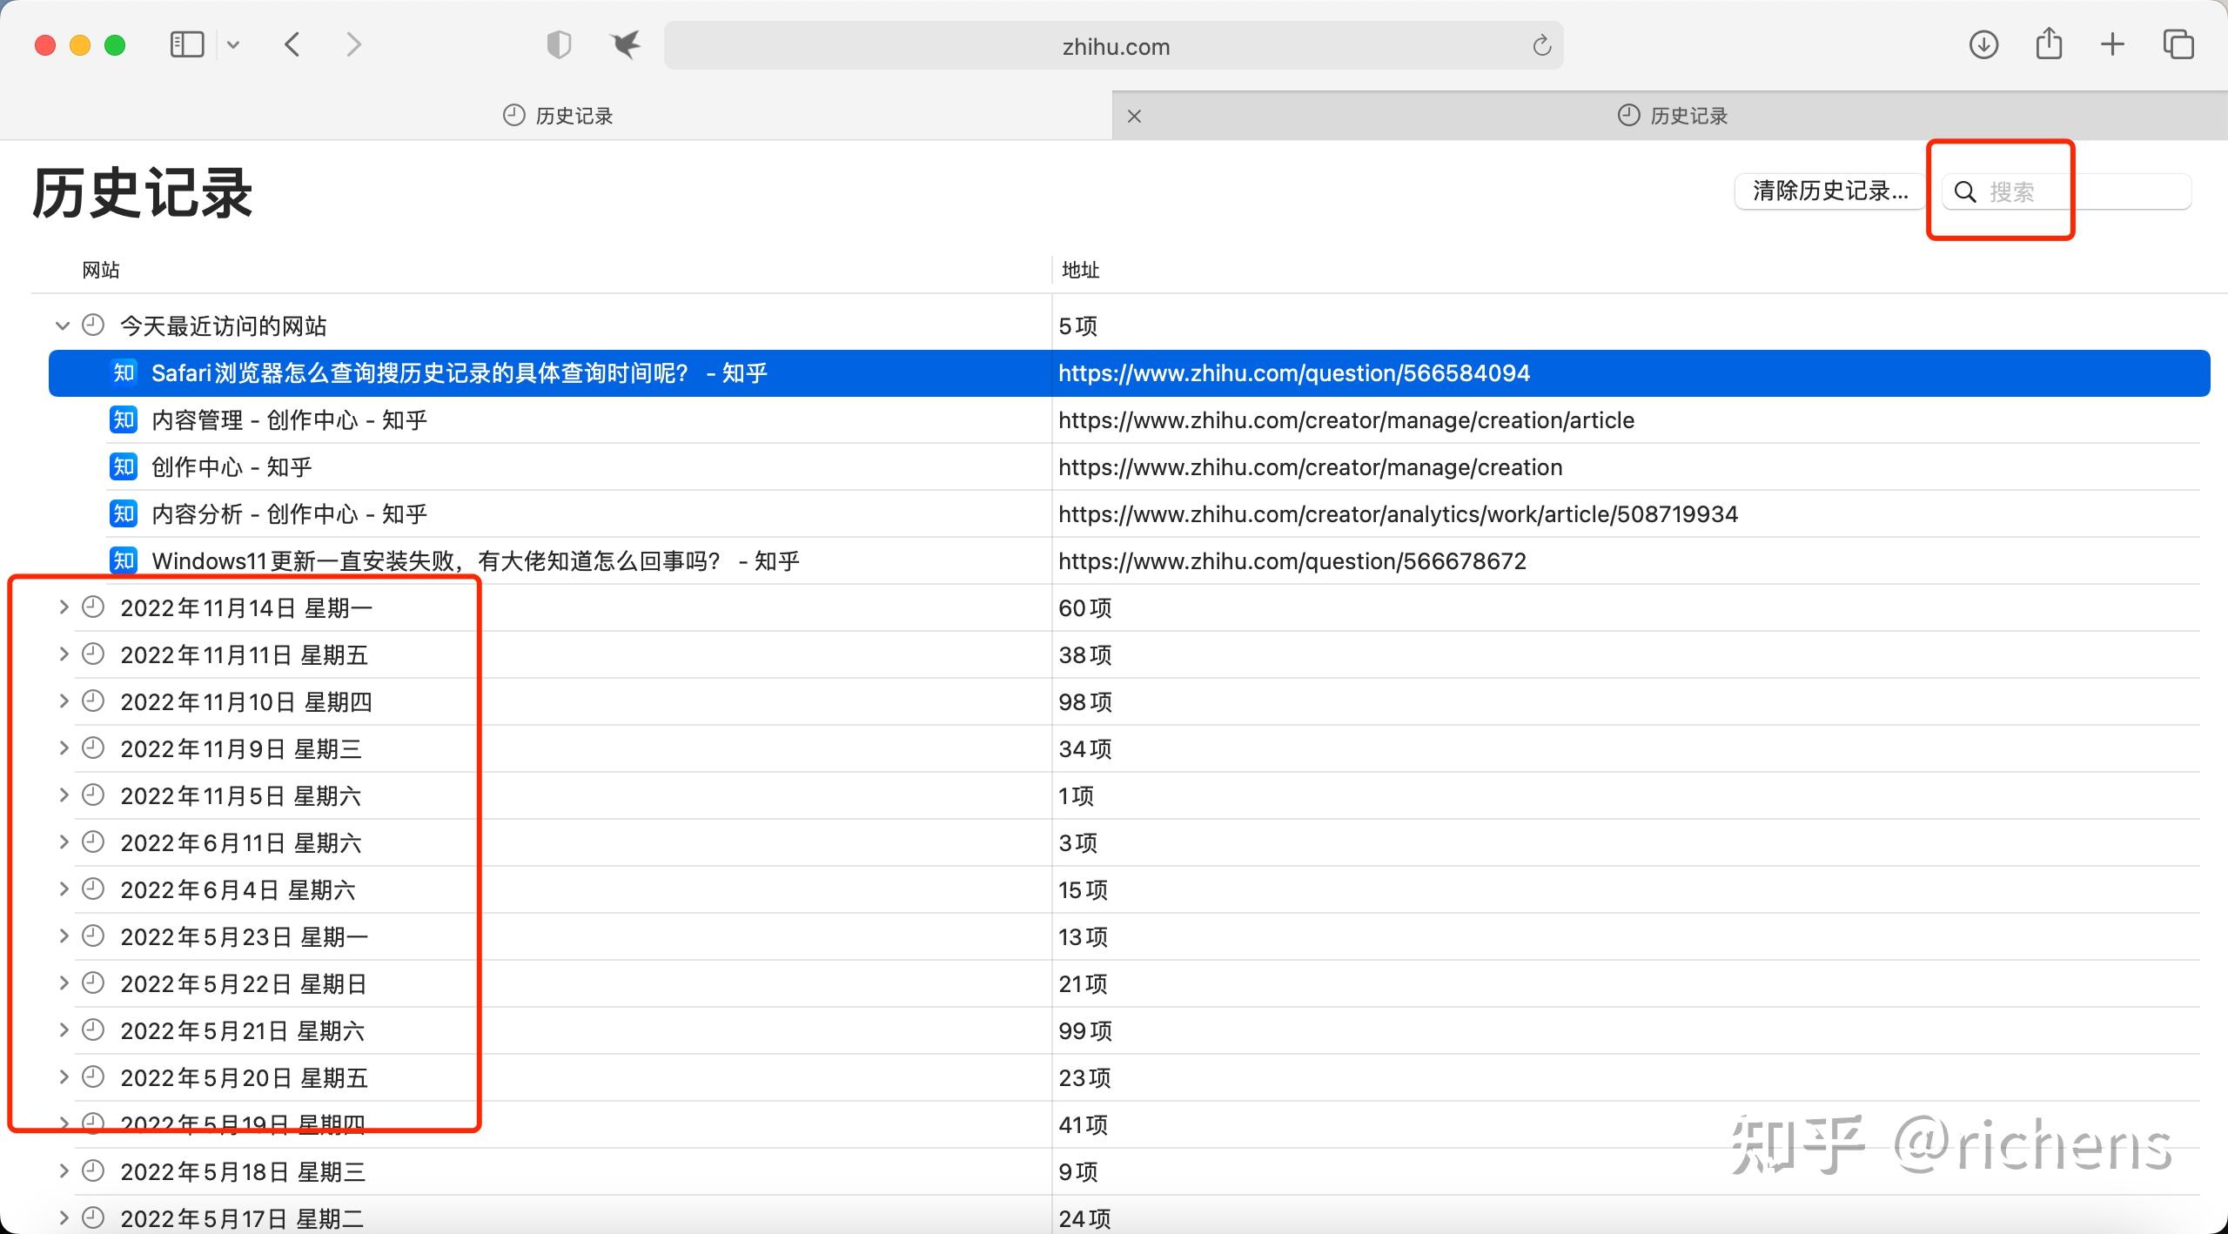The height and width of the screenshot is (1234, 2228).
Task: Click the bird extension icon in toolbar
Action: (x=625, y=44)
